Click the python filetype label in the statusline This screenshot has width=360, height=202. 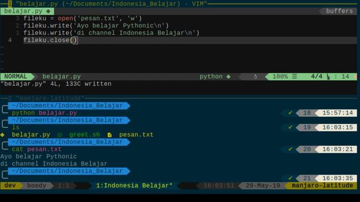[211, 76]
